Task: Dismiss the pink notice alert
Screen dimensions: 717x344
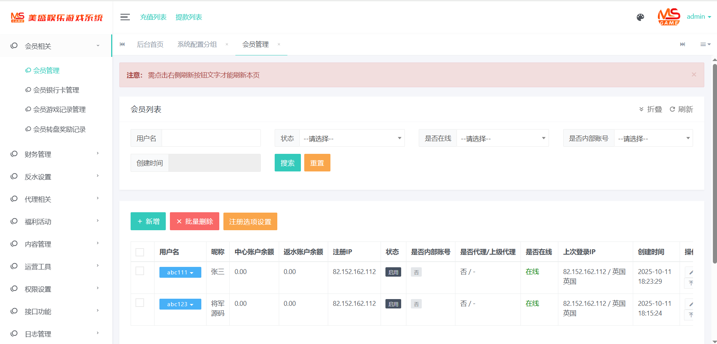Action: tap(694, 75)
